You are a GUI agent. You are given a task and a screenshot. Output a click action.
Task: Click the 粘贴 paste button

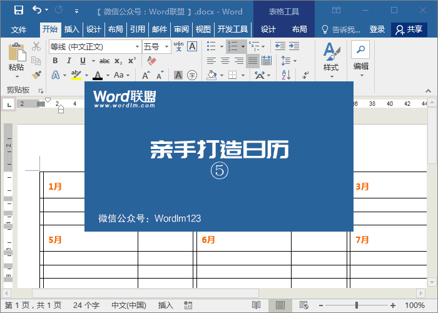16,60
